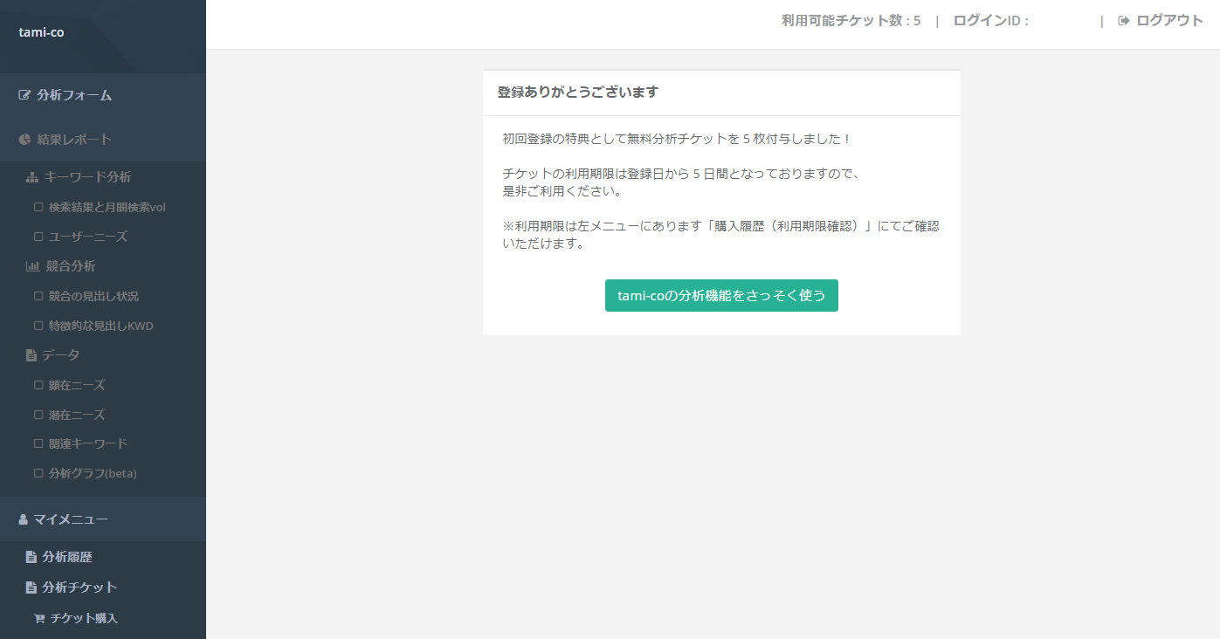The height and width of the screenshot is (639, 1220).
Task: Click the bar chart icon beside 競合分析
Action: coord(32,266)
